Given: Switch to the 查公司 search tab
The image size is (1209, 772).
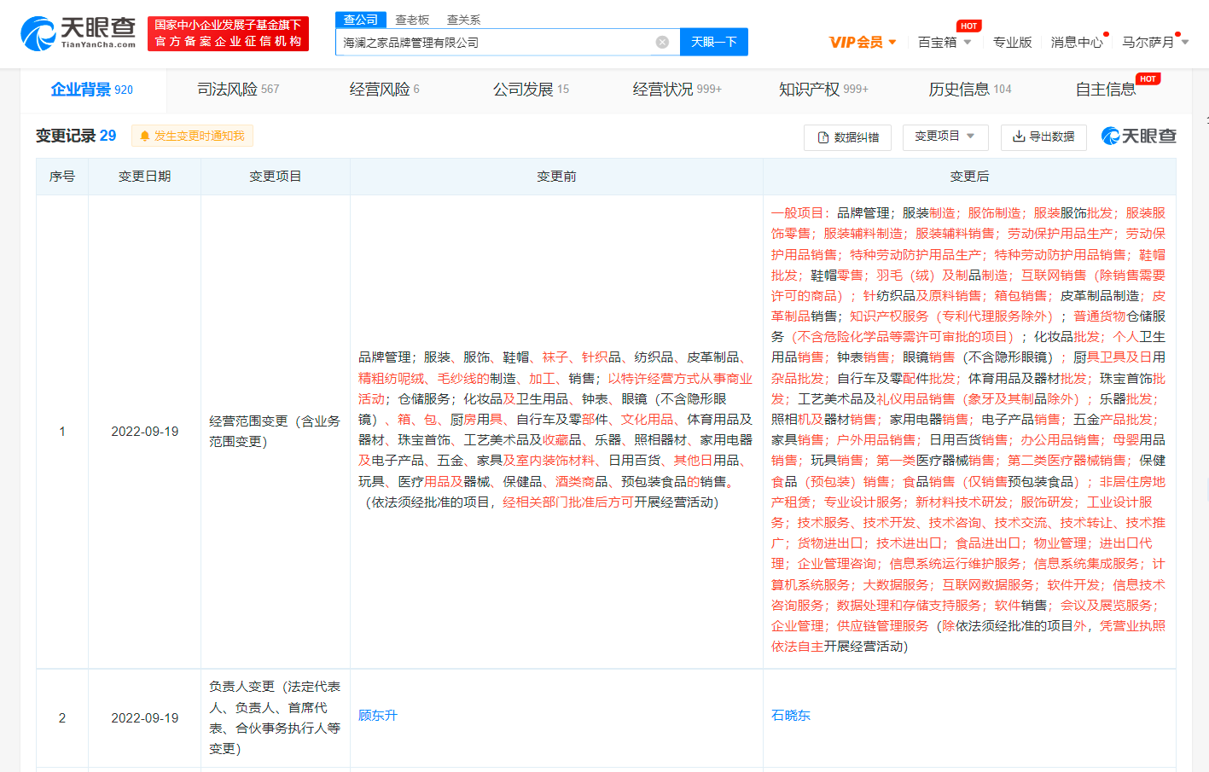Looking at the screenshot, I should tap(361, 20).
